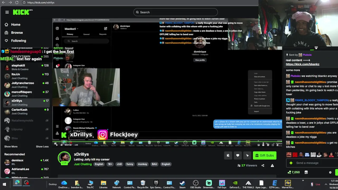Click the KICK logo
338x190 pixels.
click(22, 12)
